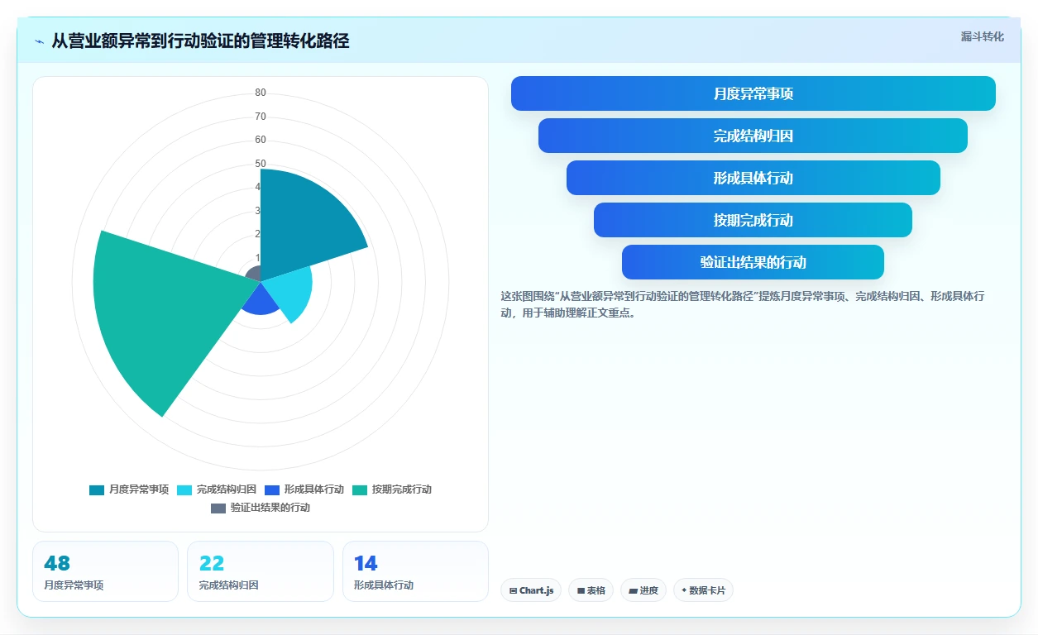Click the blue polar chart segment

pos(260,301)
